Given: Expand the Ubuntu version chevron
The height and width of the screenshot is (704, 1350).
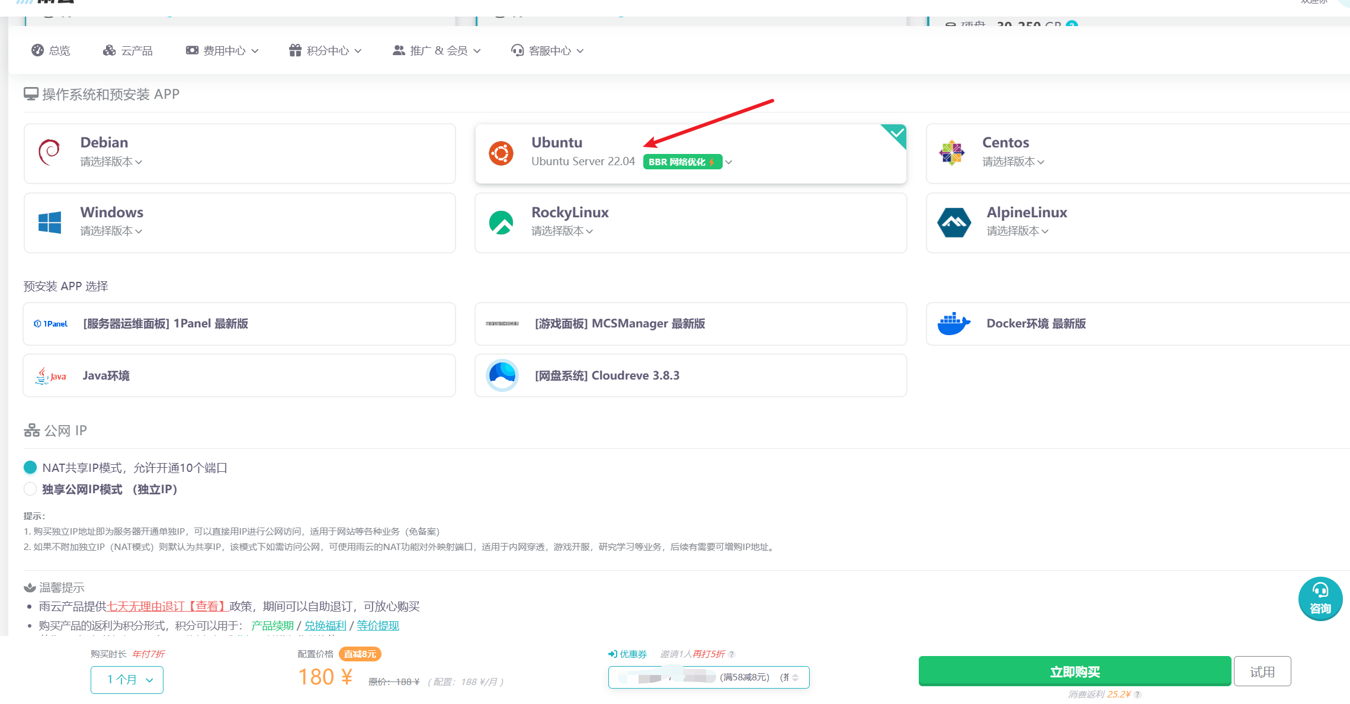Looking at the screenshot, I should tap(729, 162).
